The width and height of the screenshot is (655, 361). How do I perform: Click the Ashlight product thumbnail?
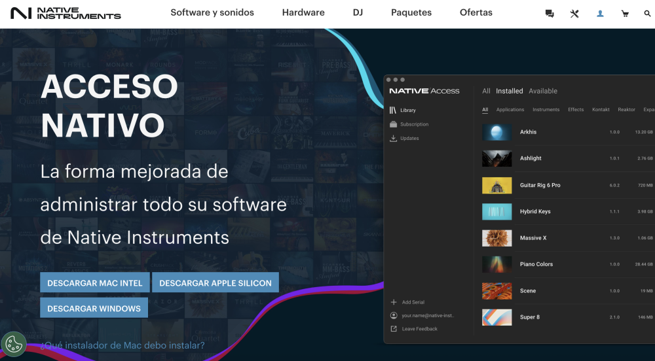pos(496,158)
